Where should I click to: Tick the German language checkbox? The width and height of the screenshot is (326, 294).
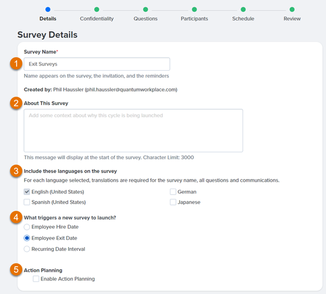click(173, 192)
